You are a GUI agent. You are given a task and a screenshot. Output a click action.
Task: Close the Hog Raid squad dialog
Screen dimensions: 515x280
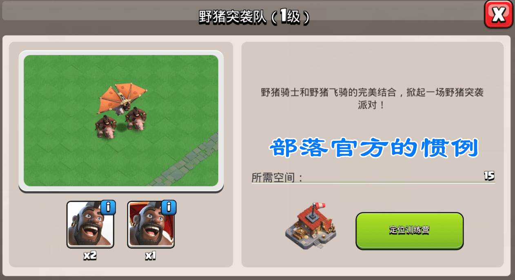(499, 14)
